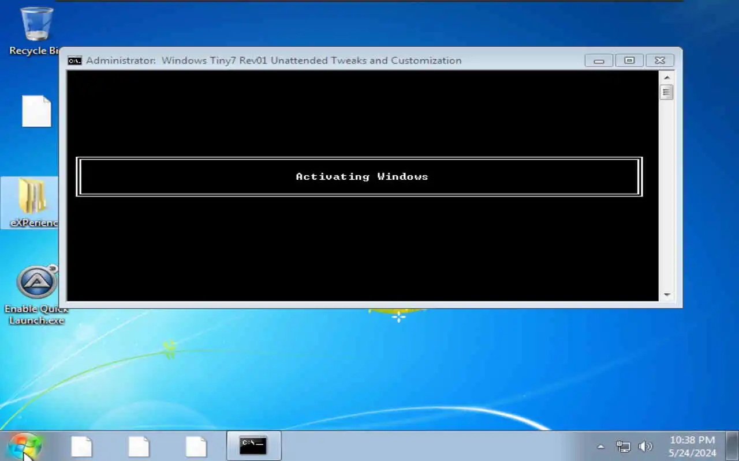Image resolution: width=739 pixels, height=461 pixels.
Task: Click the console scrollbar thumb
Action: click(667, 92)
